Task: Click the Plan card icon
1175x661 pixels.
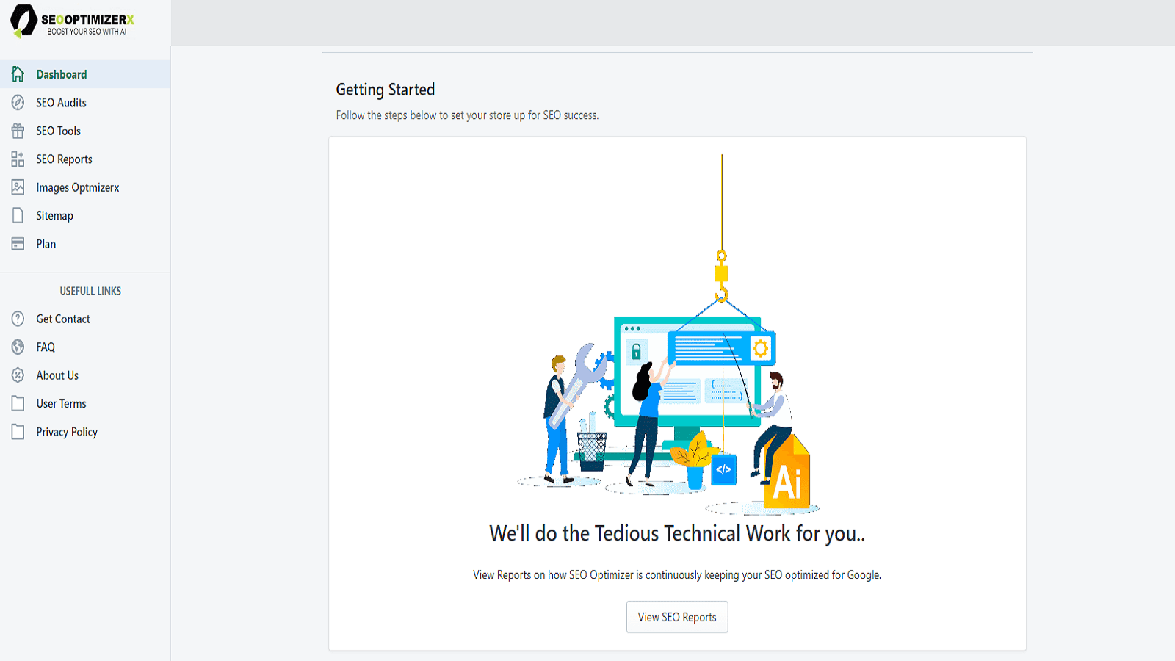Action: click(18, 244)
